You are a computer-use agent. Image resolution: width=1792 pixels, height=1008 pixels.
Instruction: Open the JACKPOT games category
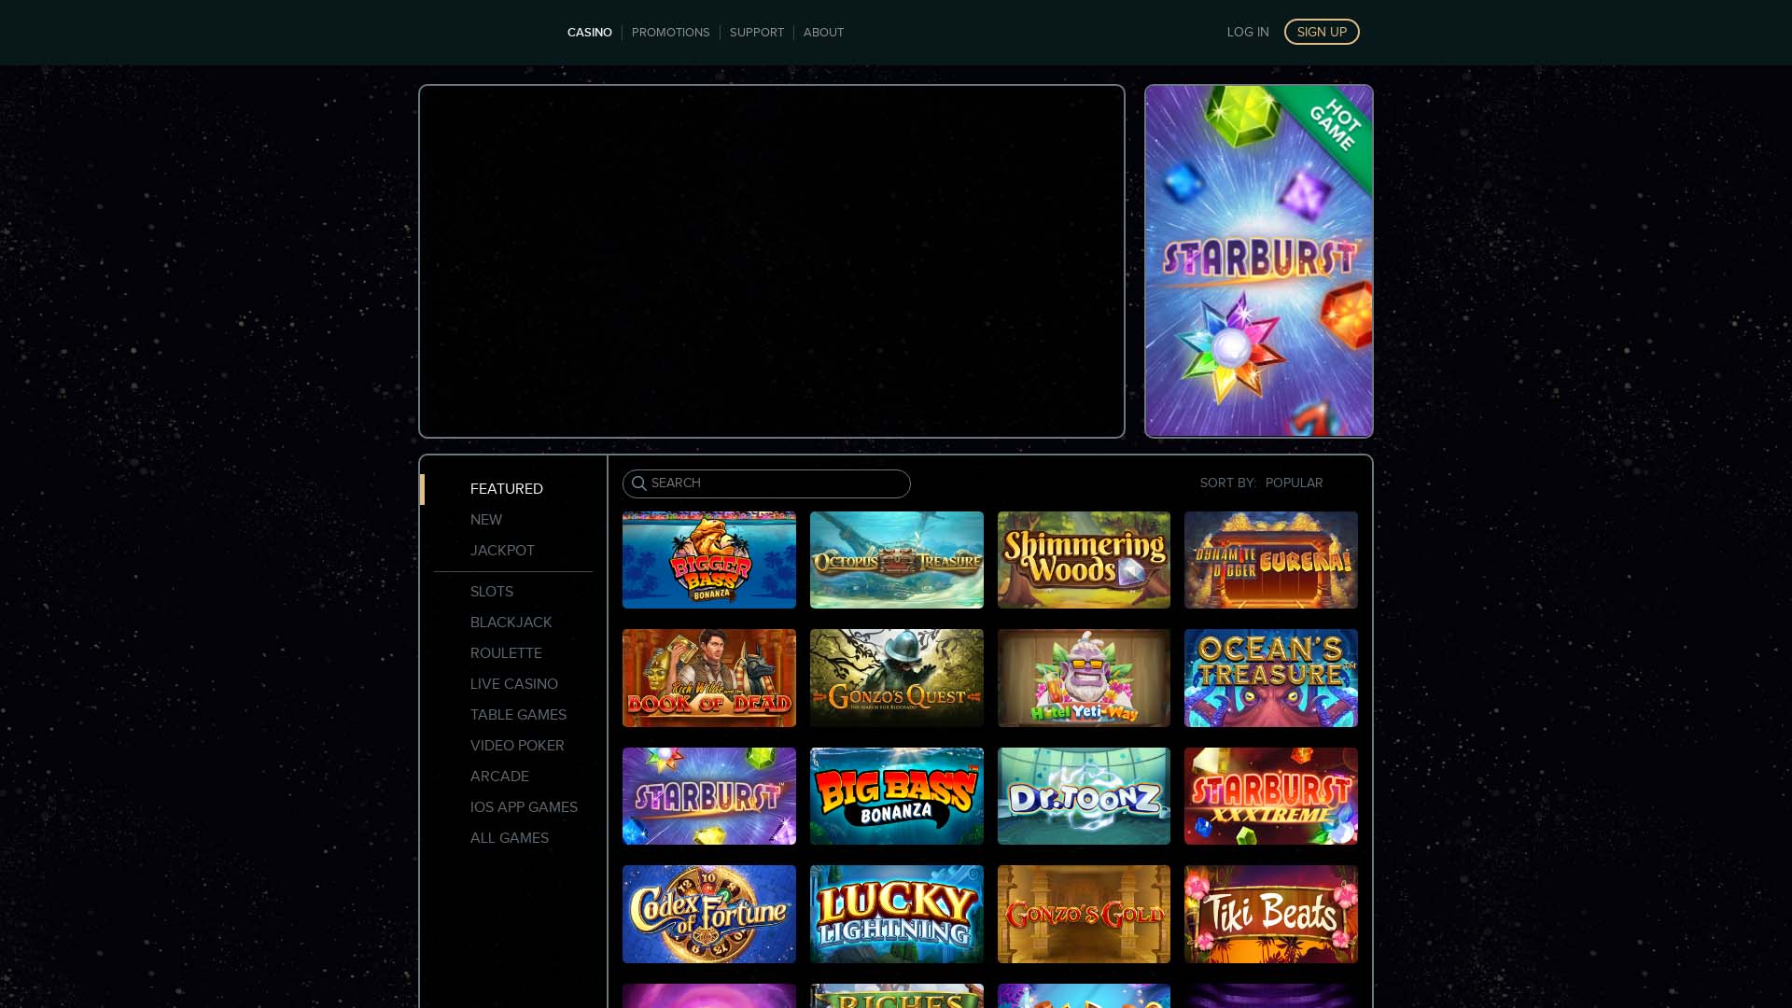click(x=501, y=550)
